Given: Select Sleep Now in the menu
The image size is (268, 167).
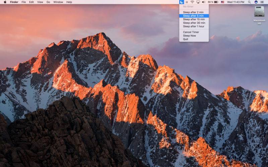Looking at the screenshot, I should point(194,36).
